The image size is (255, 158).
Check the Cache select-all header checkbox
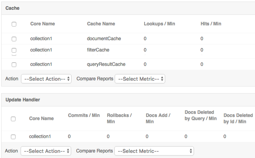click(14, 24)
